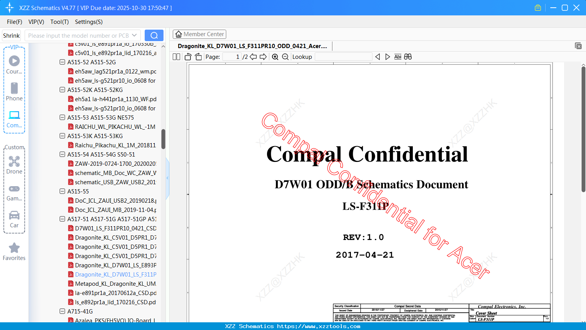This screenshot has height=330, width=586.
Task: Open file DoC_ICL_ZAUI_USB2_20190218
Action: coord(112,200)
